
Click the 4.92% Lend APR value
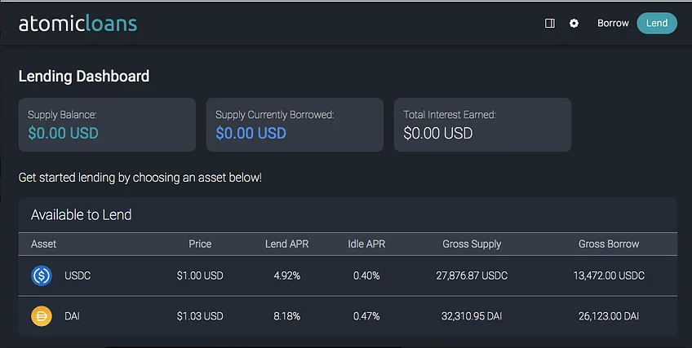pos(287,275)
